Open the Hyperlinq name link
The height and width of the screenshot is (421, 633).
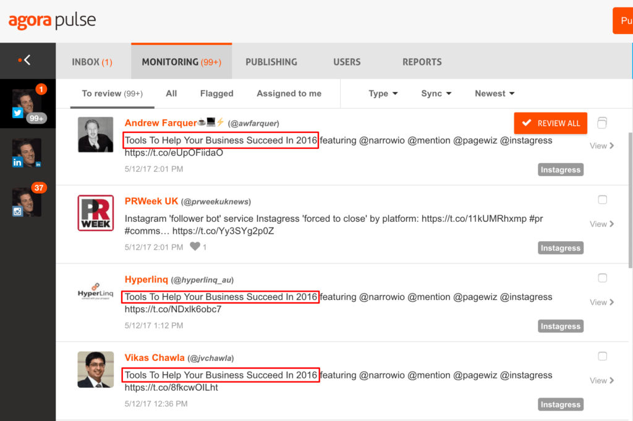click(146, 279)
